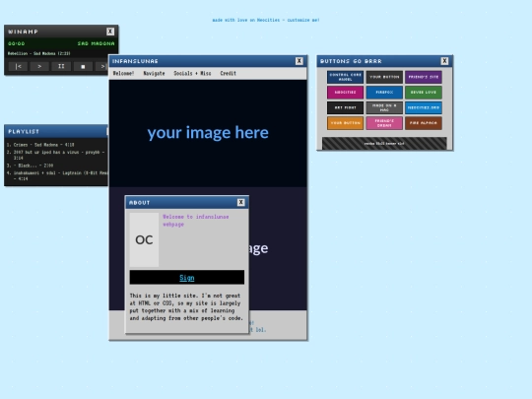Image resolution: width=532 pixels, height=399 pixels.
Task: Click the OC avatar image
Action: click(x=144, y=239)
